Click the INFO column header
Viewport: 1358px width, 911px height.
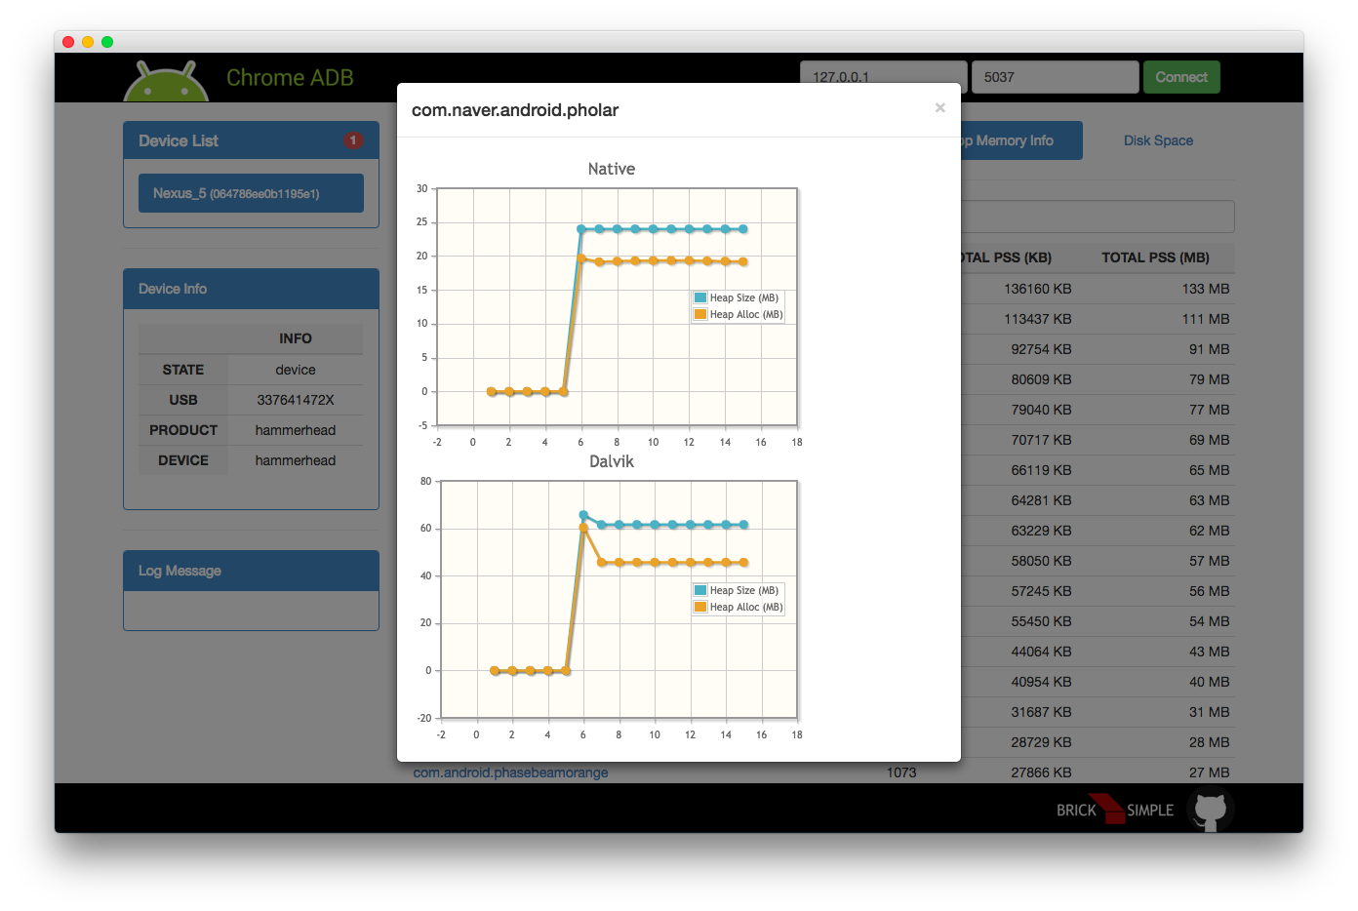click(296, 338)
